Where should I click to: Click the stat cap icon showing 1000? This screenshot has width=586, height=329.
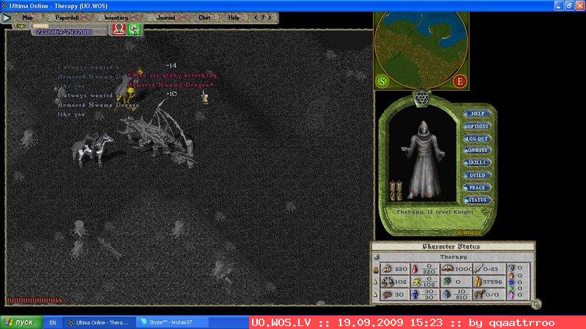[x=447, y=268]
